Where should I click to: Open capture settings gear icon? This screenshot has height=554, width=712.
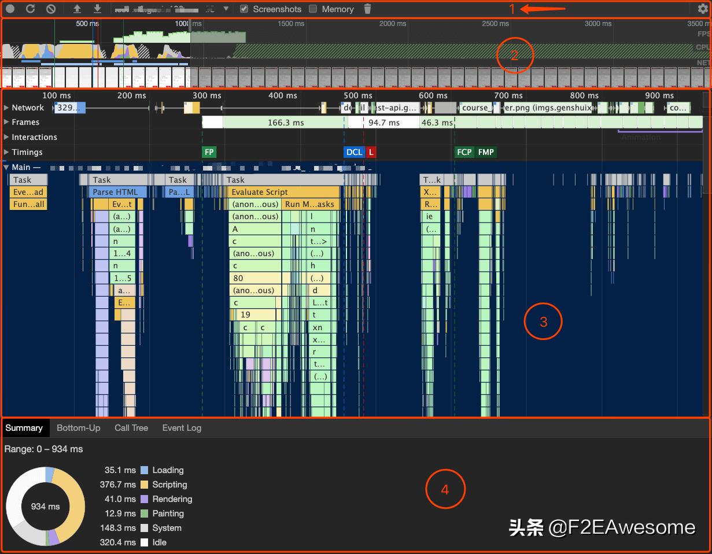[x=703, y=9]
